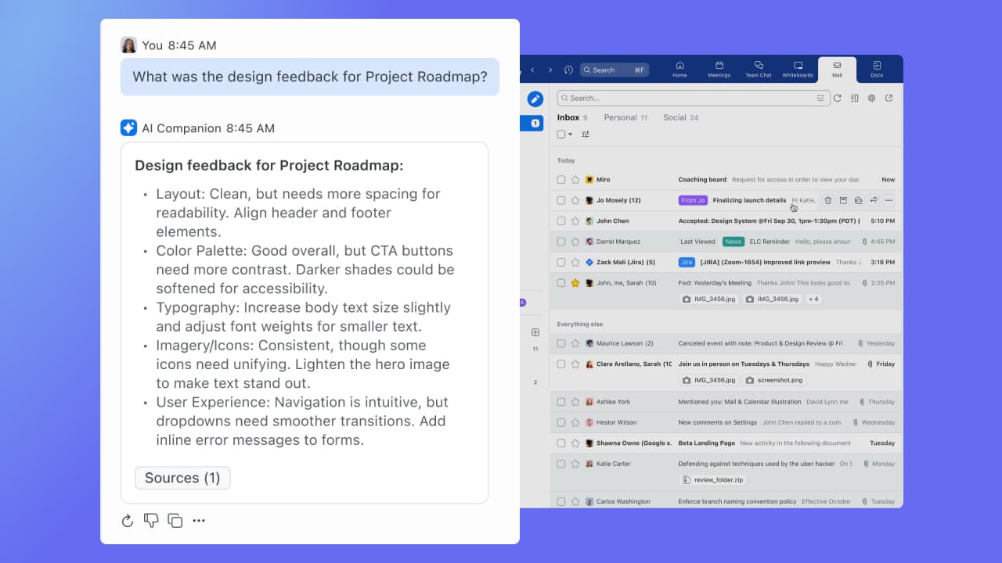
Task: Open the Whiteboards icon
Action: pyautogui.click(x=798, y=69)
